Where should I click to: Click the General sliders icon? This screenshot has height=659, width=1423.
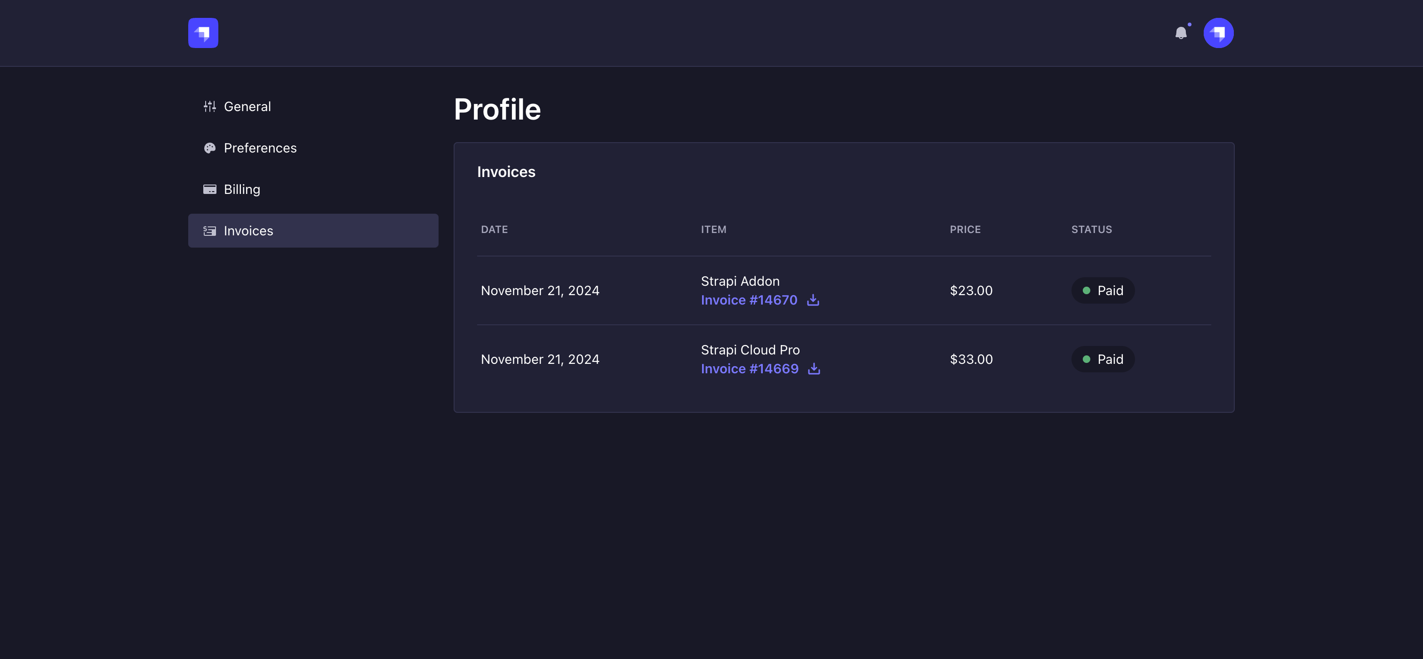[x=209, y=106]
